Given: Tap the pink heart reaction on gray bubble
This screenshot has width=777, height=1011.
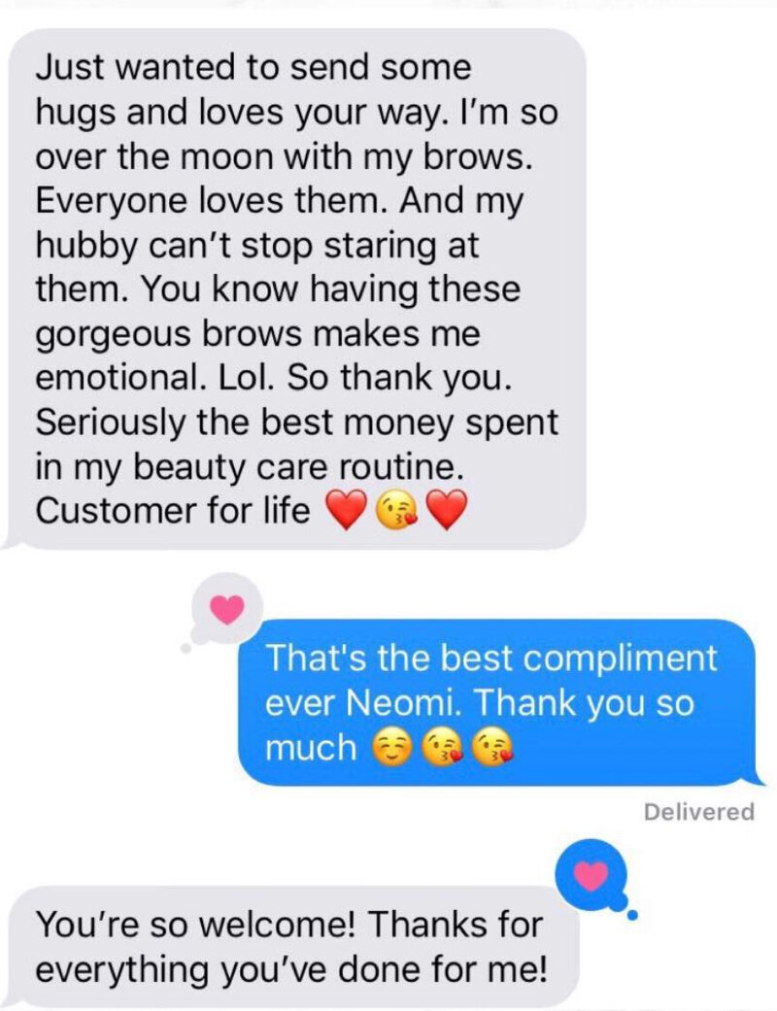Looking at the screenshot, I should (x=227, y=609).
